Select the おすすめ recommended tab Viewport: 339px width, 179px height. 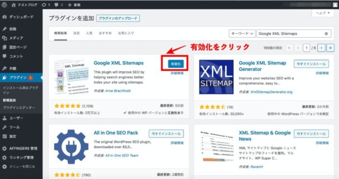105,33
